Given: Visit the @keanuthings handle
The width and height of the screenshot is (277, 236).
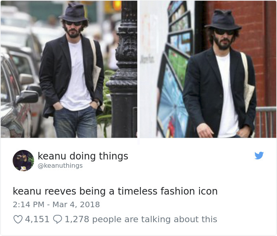Looking at the screenshot, I should point(60,165).
